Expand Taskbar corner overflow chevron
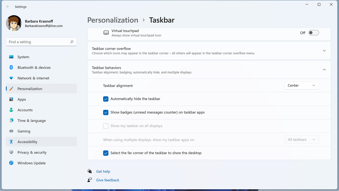 [x=324, y=51]
